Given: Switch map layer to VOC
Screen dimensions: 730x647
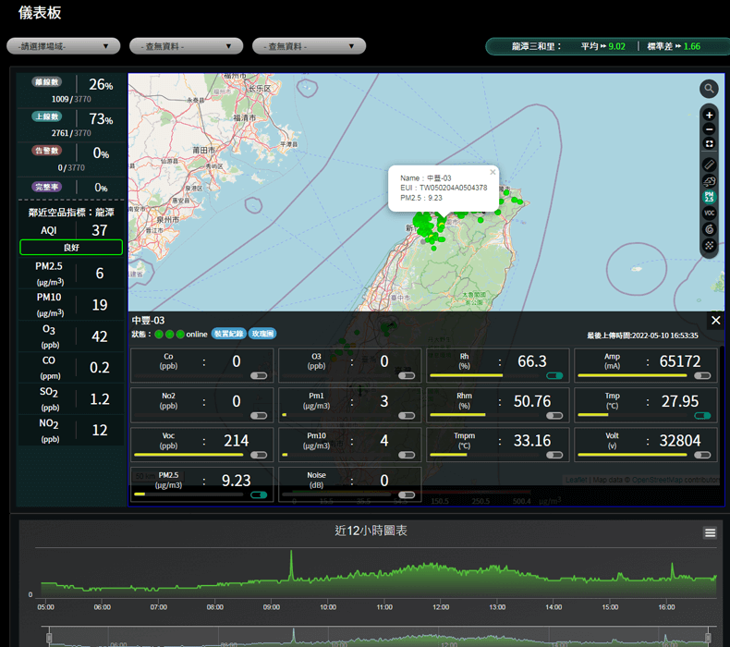Looking at the screenshot, I should click(x=709, y=213).
